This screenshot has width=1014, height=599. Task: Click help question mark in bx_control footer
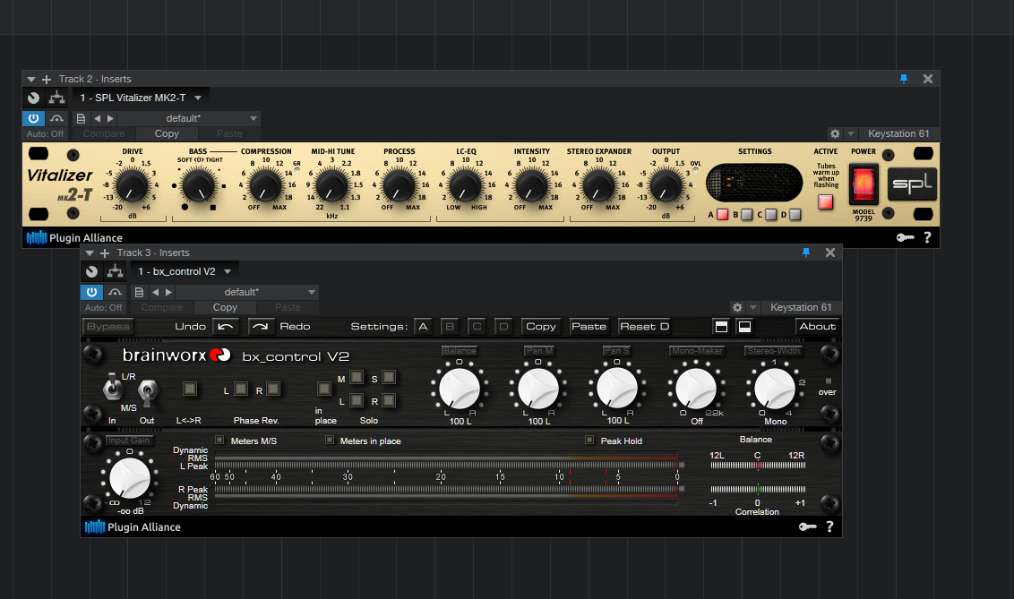[829, 526]
